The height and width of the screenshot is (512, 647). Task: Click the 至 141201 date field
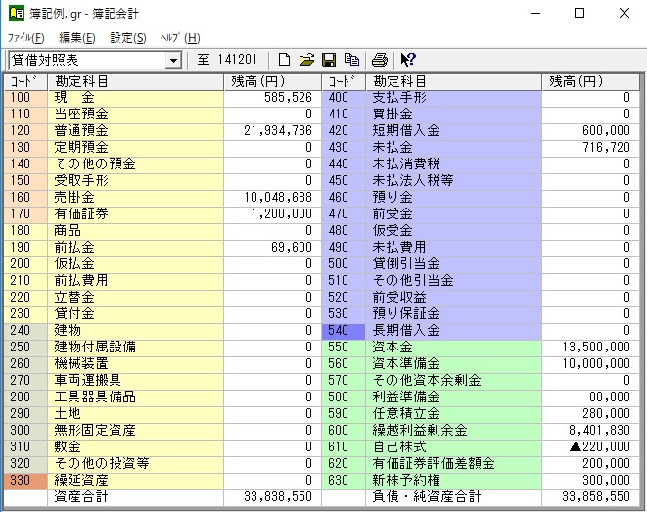coord(227,60)
